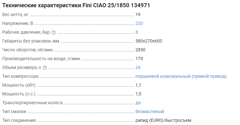Screen dimensions: 240x125
Task: Click the help icon next to Объем ресивера
Action: (x=45, y=68)
